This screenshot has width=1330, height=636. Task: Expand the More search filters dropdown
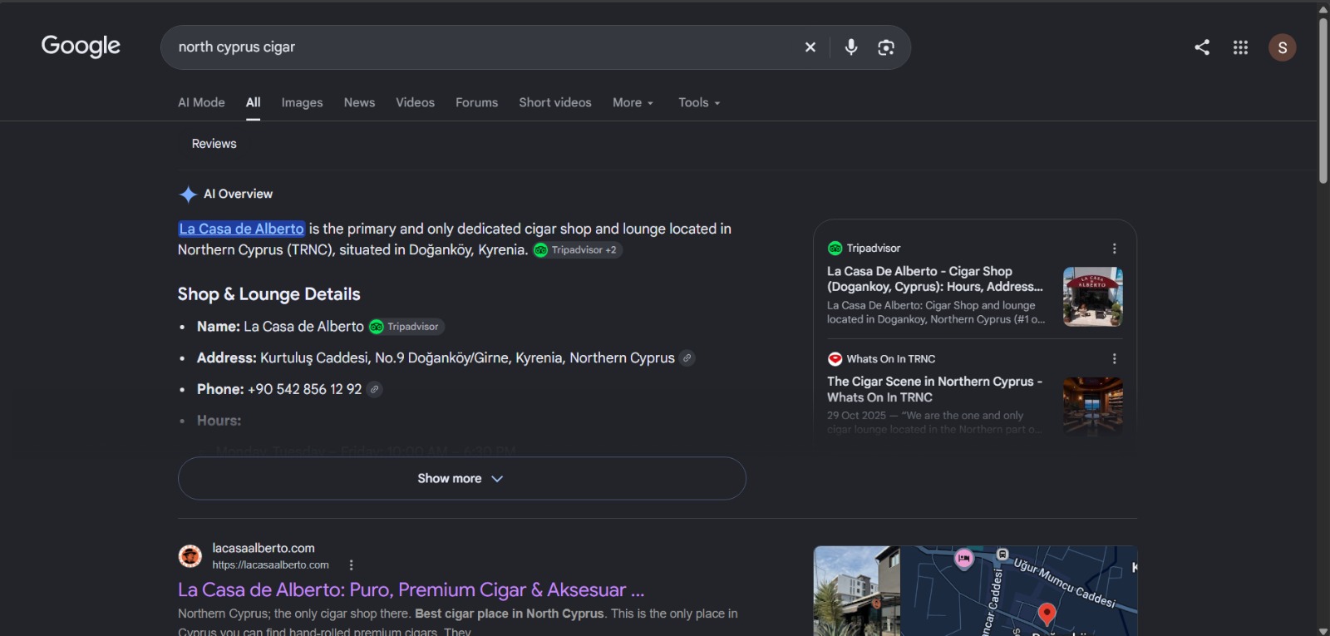coord(633,103)
